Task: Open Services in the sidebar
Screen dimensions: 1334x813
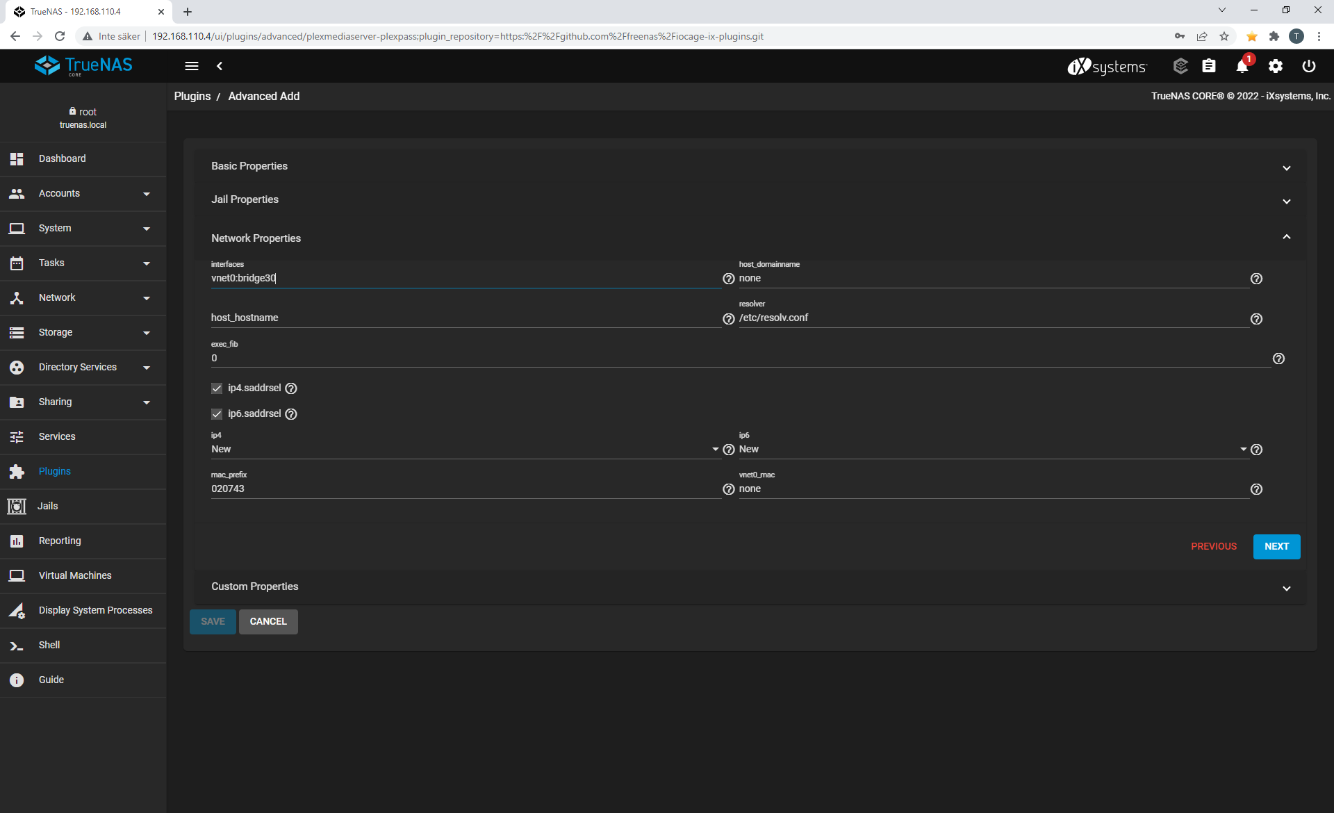Action: click(x=83, y=437)
